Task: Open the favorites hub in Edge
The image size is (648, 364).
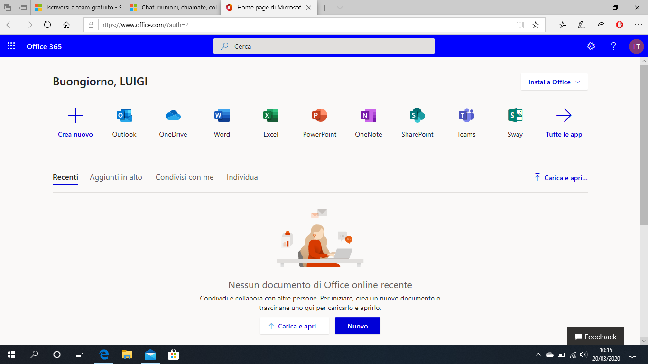Action: pyautogui.click(x=563, y=25)
